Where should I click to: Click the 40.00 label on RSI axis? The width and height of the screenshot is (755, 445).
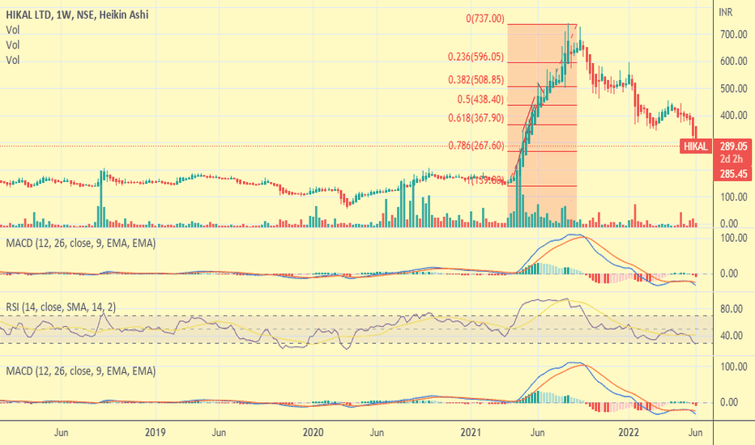click(732, 336)
